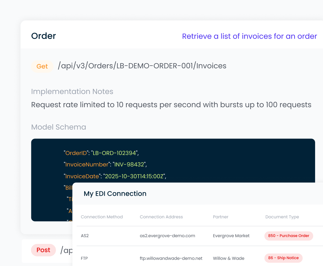Click the My EDI Connection panel title
Image resolution: width=323 pixels, height=266 pixels.
click(115, 194)
